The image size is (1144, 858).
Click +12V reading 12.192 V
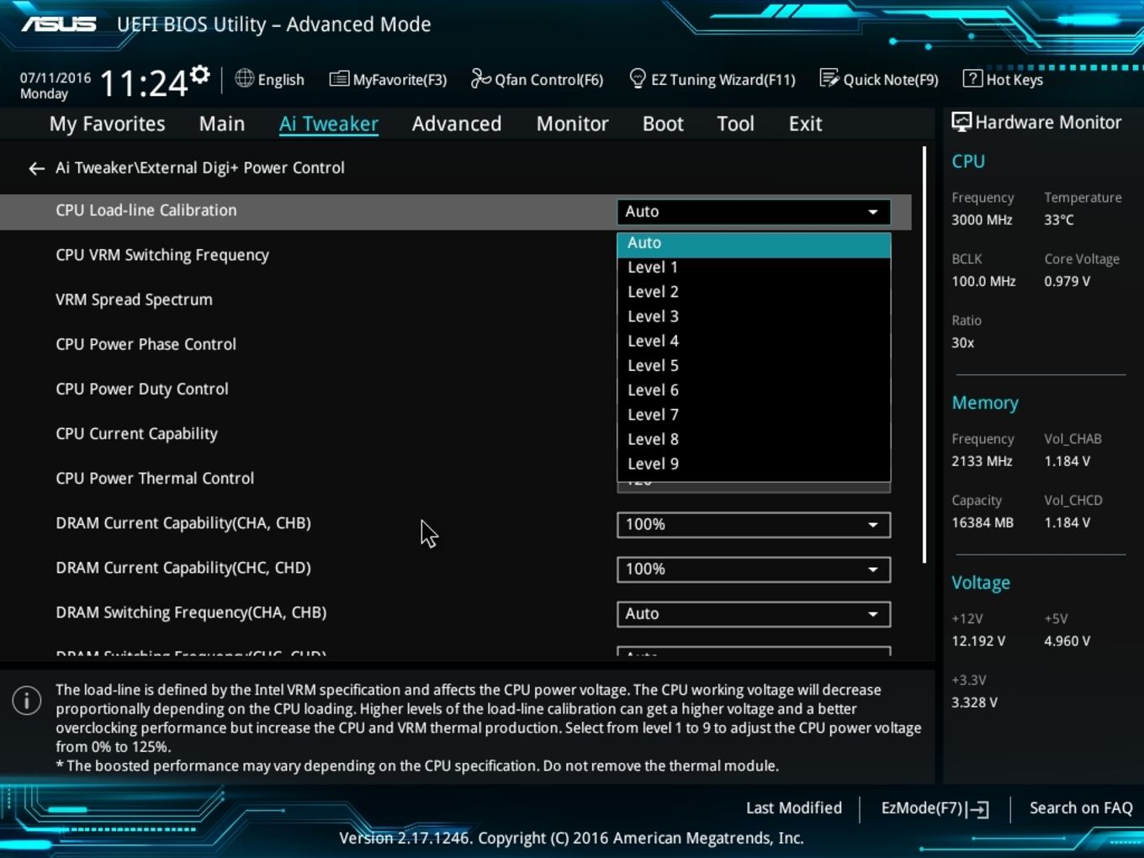tap(978, 641)
